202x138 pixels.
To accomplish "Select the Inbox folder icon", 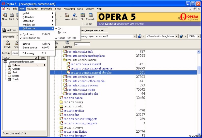I will click(x=9, y=65).
